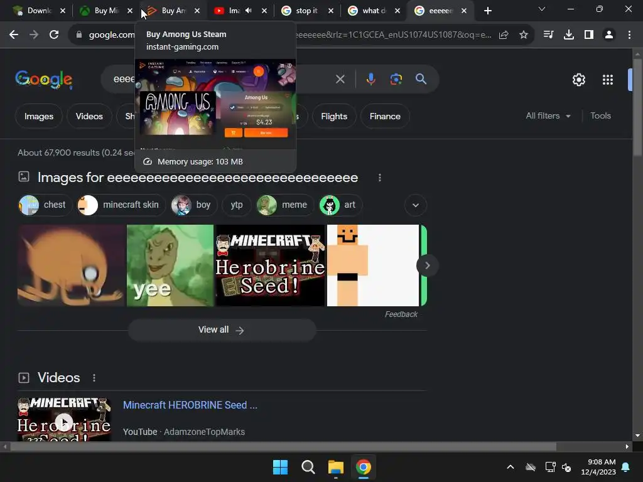Open the All filters dropdown
Screen dimensions: 643x482
[x=548, y=116]
